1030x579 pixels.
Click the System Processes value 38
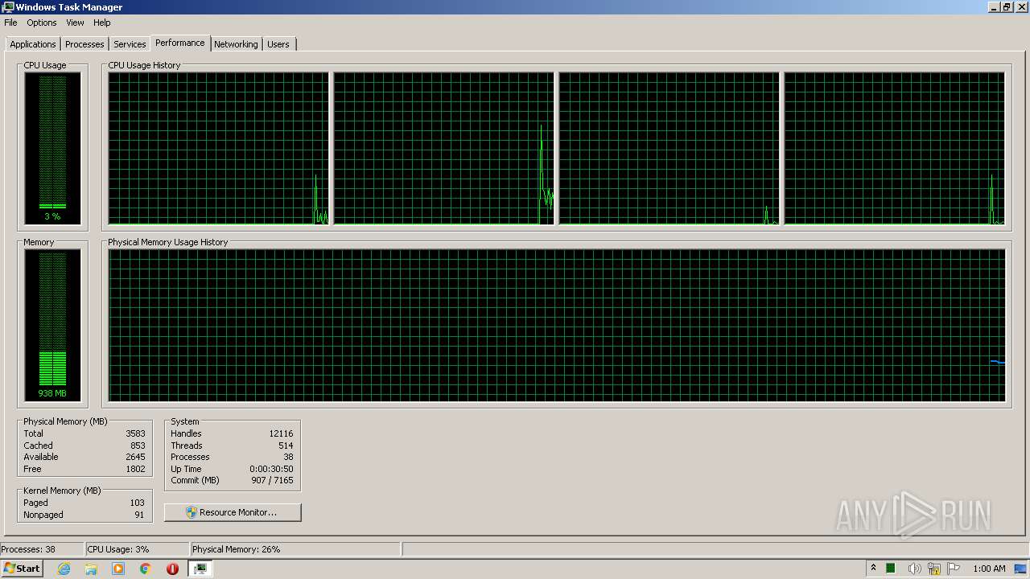coord(288,457)
